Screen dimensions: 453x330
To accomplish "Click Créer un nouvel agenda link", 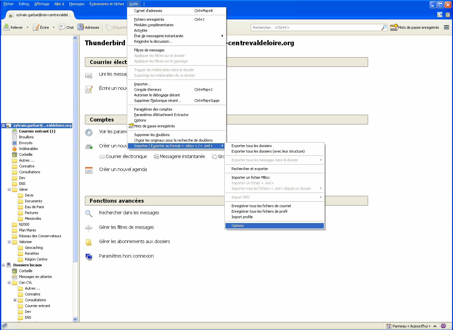I will click(123, 169).
